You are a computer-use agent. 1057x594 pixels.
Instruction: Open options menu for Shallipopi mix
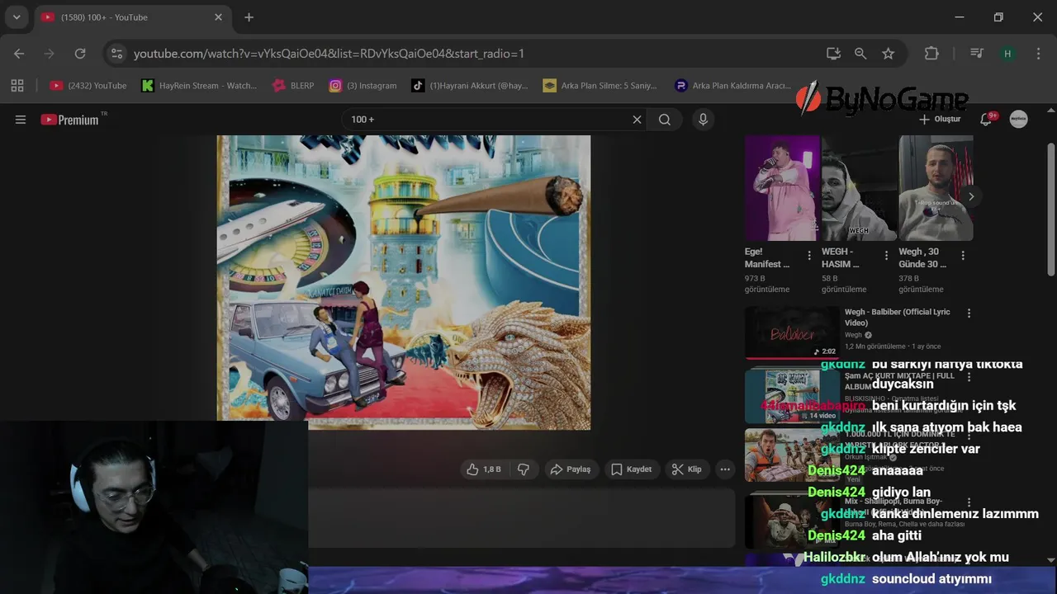(x=969, y=502)
